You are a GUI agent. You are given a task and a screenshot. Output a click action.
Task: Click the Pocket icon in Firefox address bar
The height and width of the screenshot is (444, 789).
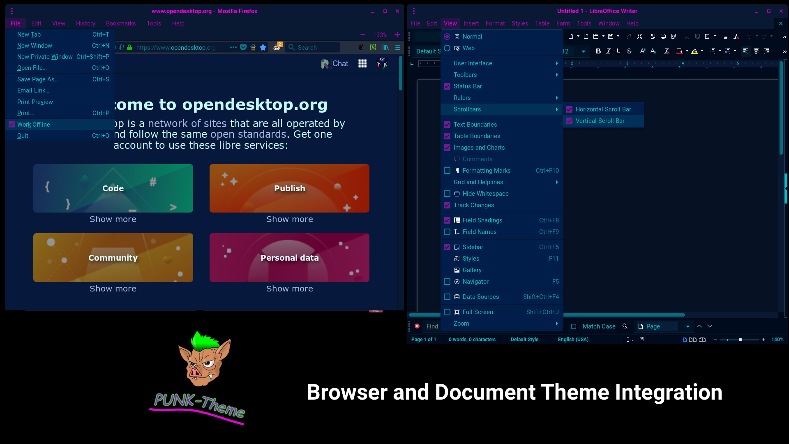pos(243,47)
